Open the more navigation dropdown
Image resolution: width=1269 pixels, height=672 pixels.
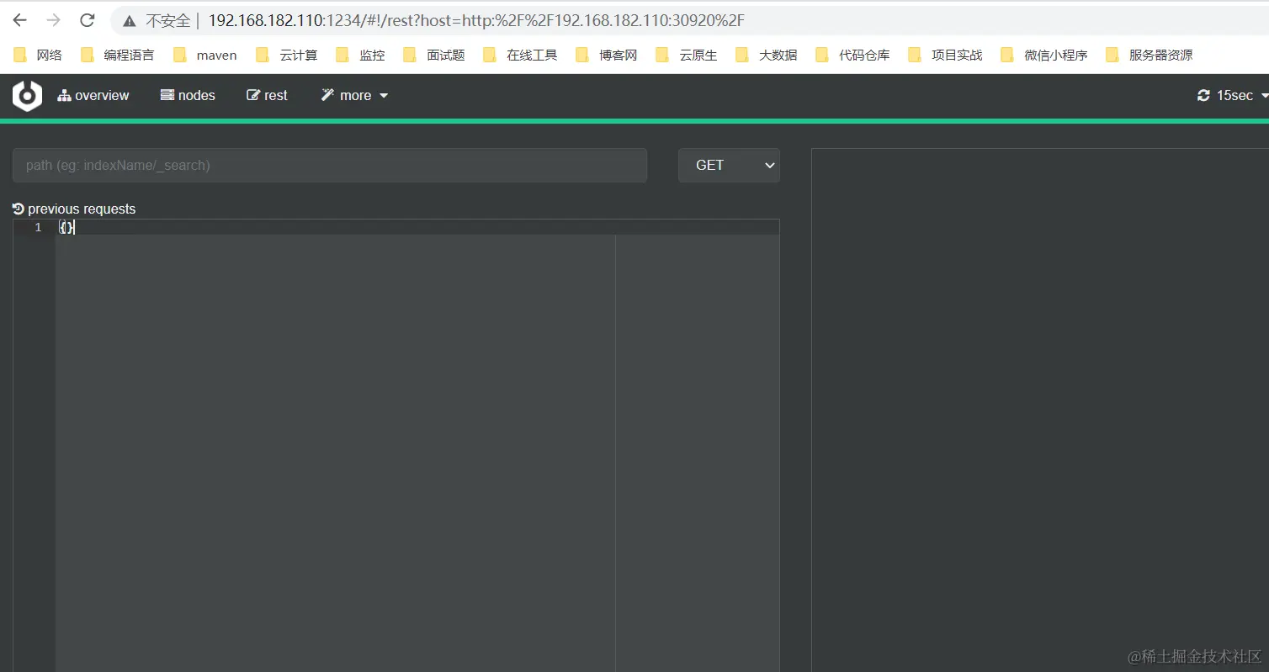(x=354, y=95)
